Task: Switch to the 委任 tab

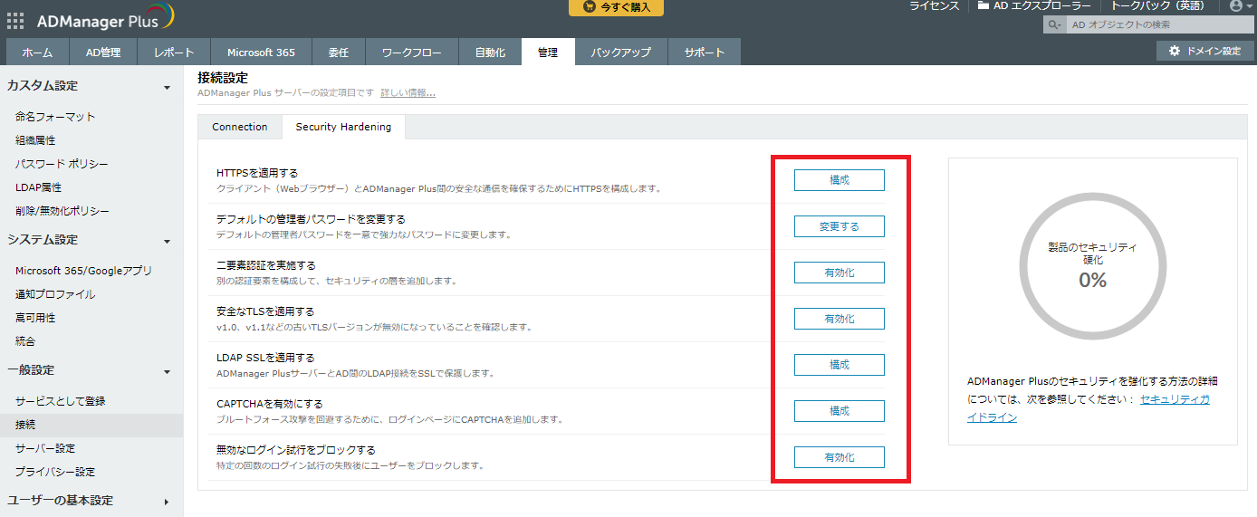Action: click(339, 53)
